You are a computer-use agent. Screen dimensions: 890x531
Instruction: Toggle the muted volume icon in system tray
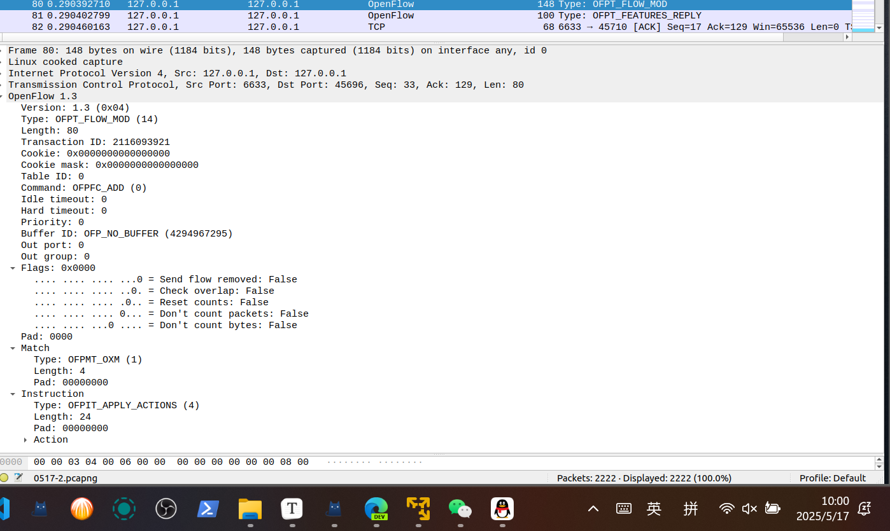click(749, 509)
